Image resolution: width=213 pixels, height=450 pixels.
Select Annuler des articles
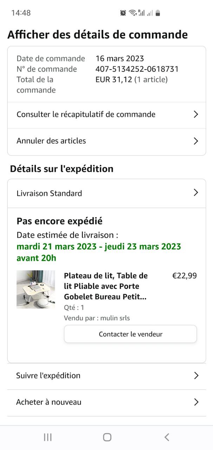(x=51, y=141)
